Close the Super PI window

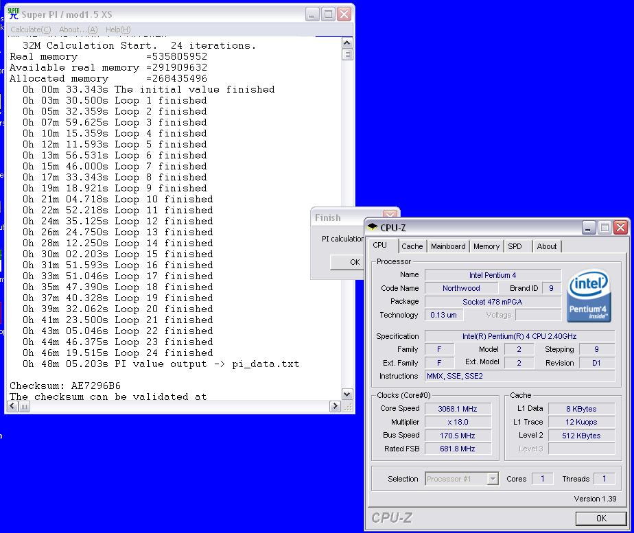[x=344, y=14]
